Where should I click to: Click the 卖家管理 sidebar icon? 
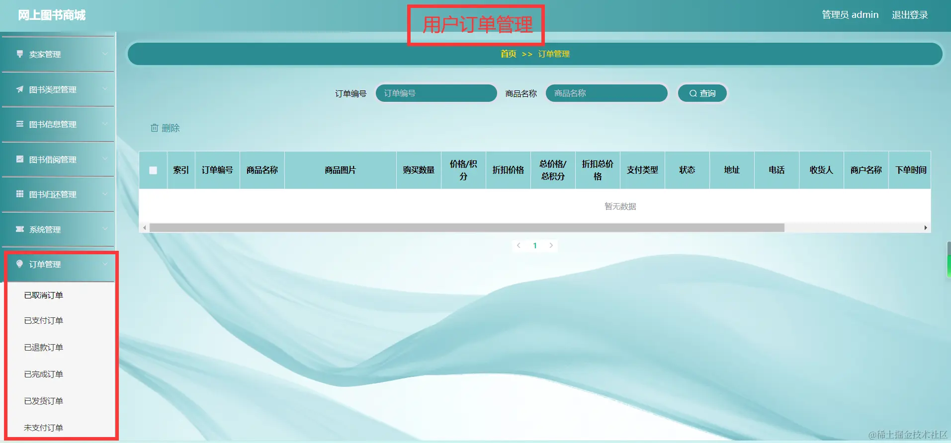click(20, 54)
